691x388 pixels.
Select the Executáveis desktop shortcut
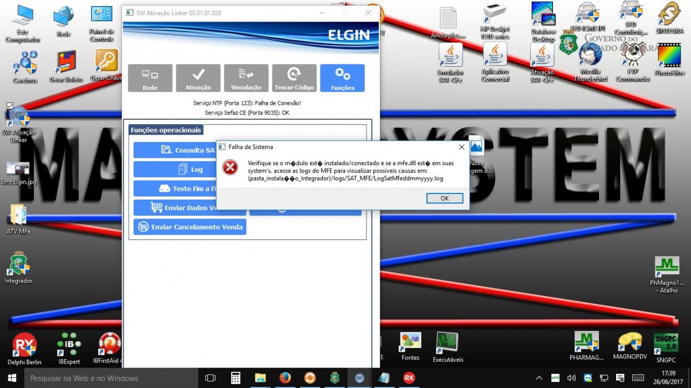pyautogui.click(x=448, y=348)
